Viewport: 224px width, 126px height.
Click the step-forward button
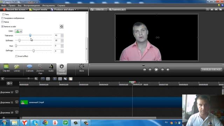coord(162,70)
